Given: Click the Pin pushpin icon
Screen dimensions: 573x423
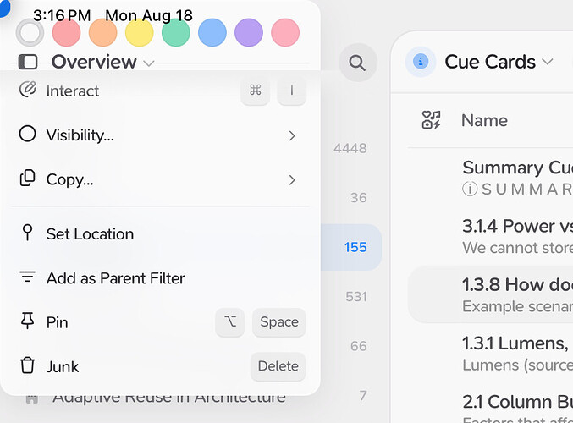Looking at the screenshot, I should 28,321.
